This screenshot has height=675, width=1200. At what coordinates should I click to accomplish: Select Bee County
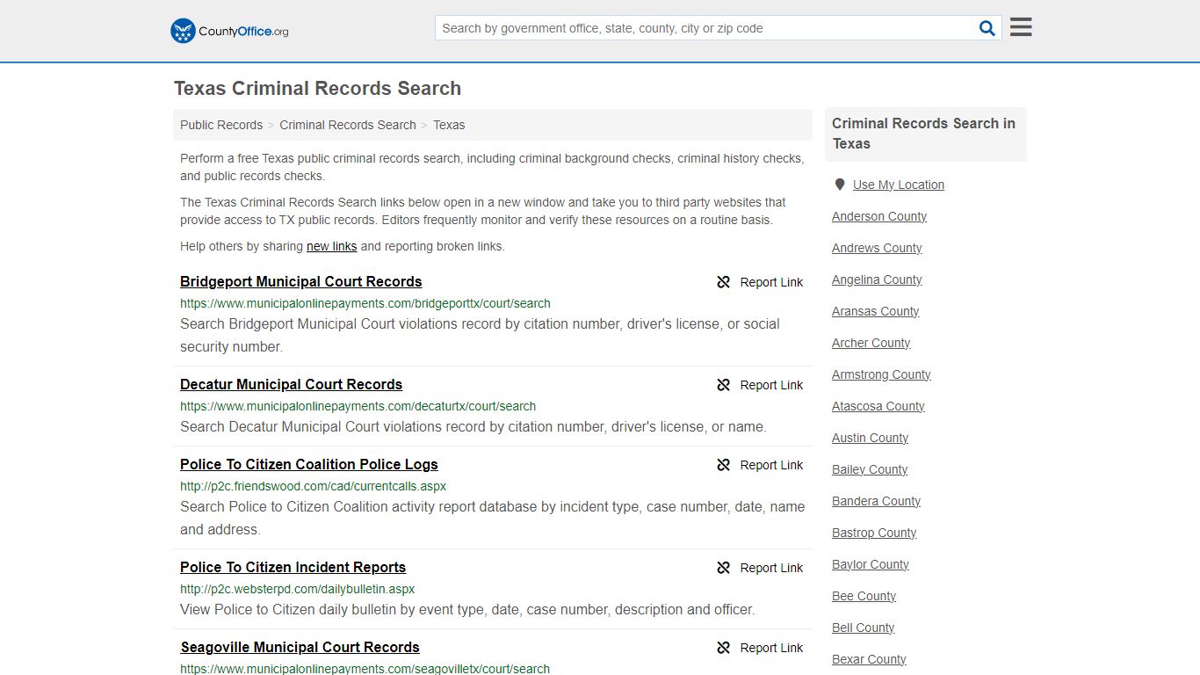(864, 596)
